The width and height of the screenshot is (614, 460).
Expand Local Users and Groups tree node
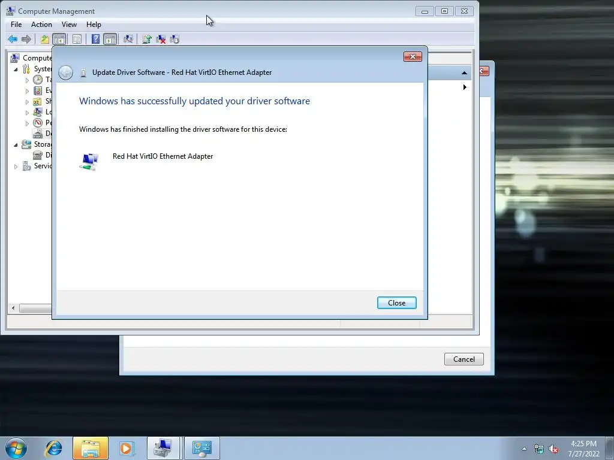pyautogui.click(x=27, y=113)
